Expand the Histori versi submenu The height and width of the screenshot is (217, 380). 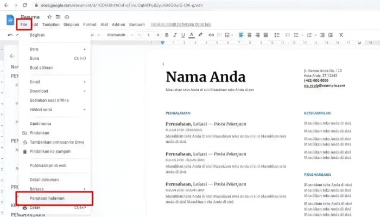click(53, 109)
